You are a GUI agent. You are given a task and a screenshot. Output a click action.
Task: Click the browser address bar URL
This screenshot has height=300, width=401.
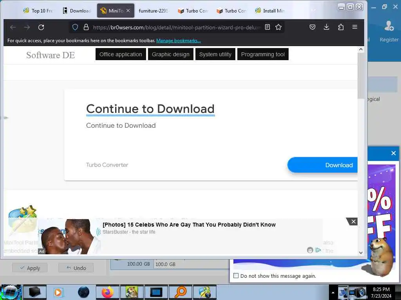coord(177,27)
